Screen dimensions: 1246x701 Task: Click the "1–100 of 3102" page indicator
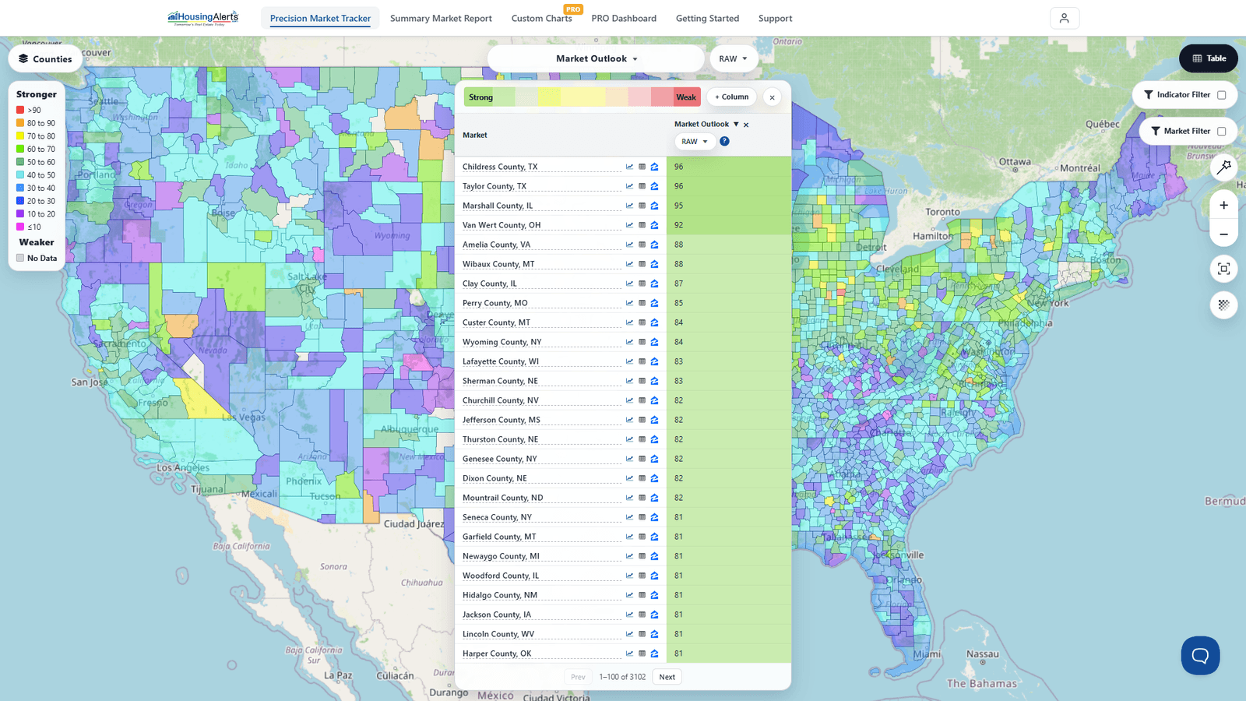[622, 677]
